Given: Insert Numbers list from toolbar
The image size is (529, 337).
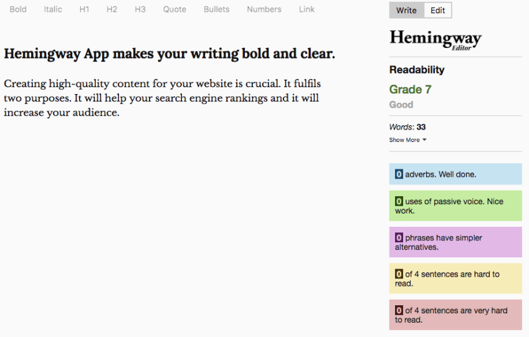Looking at the screenshot, I should point(264,9).
